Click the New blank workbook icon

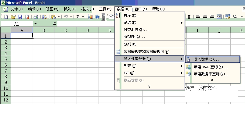point(6,17)
